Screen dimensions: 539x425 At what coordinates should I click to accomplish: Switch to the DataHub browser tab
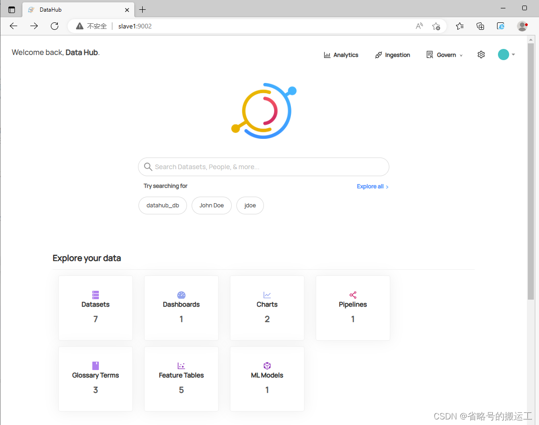[78, 10]
